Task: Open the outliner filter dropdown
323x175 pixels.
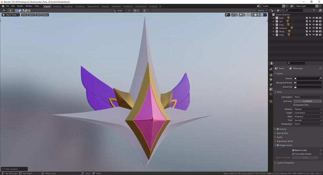Action: [315, 11]
